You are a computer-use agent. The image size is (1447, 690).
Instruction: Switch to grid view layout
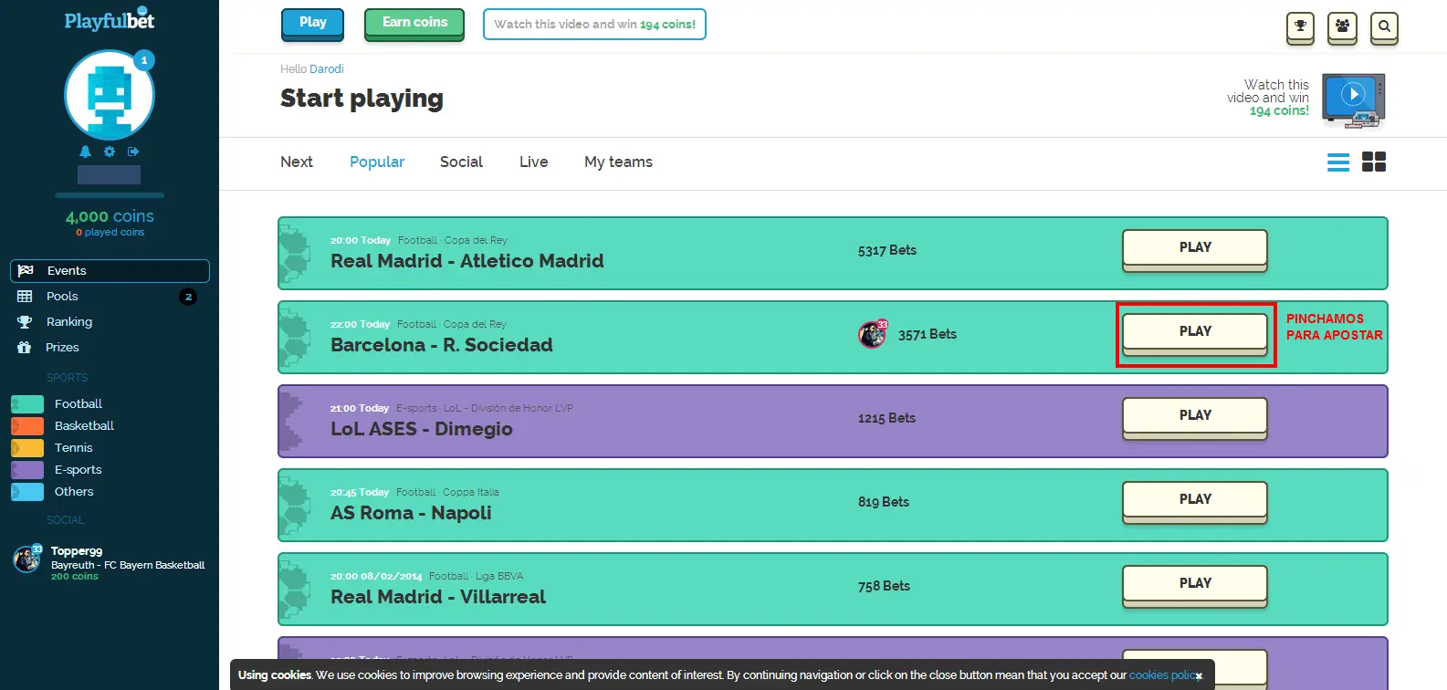1374,162
